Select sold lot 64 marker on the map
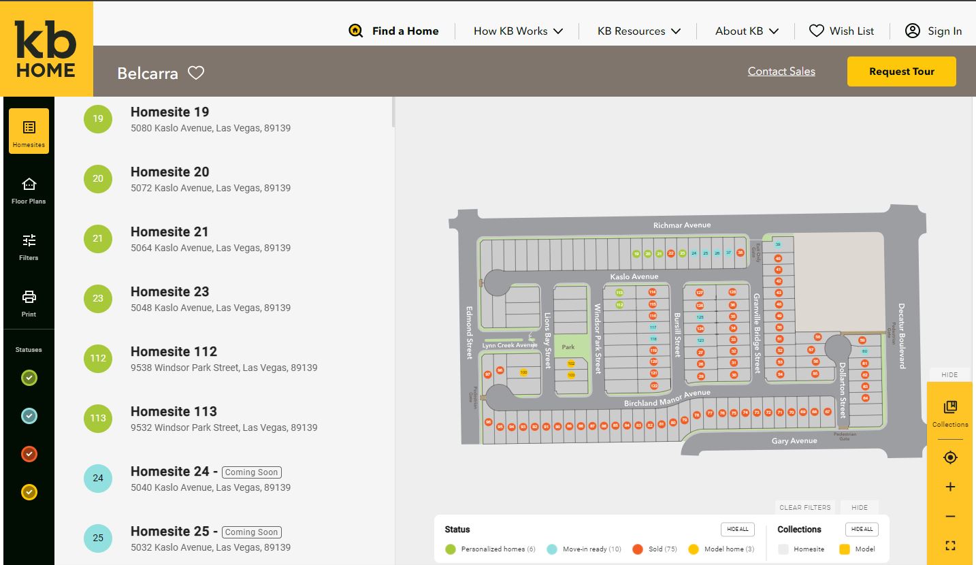Viewport: 976px width, 565px height. (x=865, y=398)
